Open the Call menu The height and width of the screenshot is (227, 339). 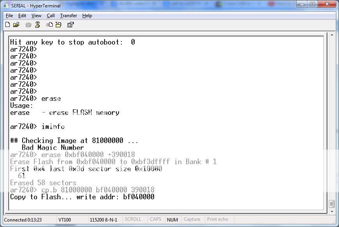click(51, 16)
